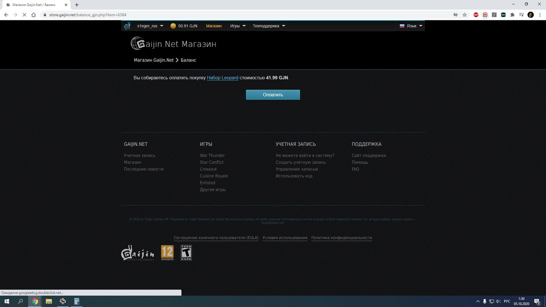Open Crossout footer link
The height and width of the screenshot is (307, 546).
coord(208,169)
